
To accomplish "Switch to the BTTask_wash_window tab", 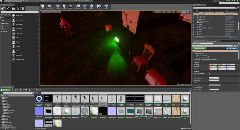I will (83, 1).
